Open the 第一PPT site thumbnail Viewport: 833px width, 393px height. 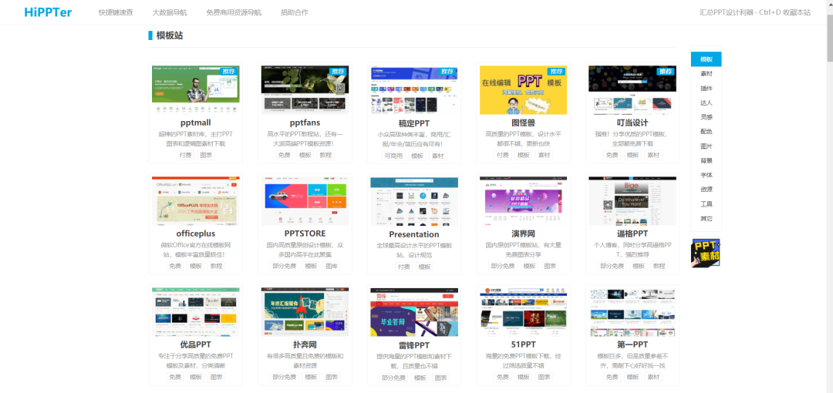(632, 312)
